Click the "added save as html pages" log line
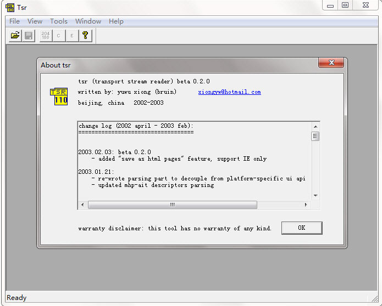382x306 pixels. [x=179, y=158]
